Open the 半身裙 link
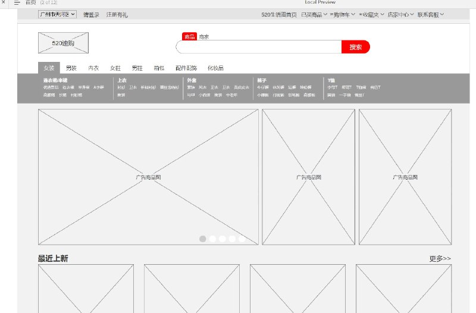Viewport: 476px width, 313px height. [84, 87]
